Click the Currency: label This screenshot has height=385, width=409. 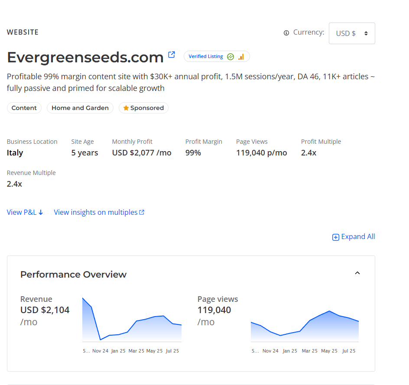click(x=308, y=32)
